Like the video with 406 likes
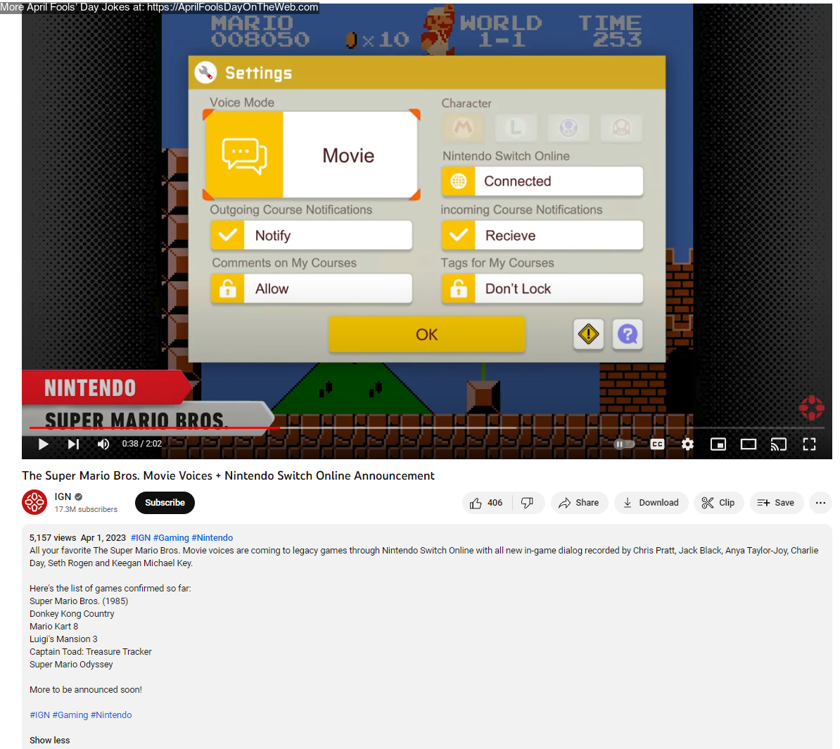 click(x=487, y=503)
